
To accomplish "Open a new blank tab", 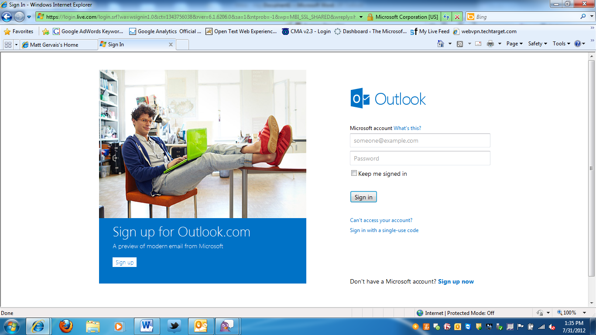I will click(x=182, y=44).
